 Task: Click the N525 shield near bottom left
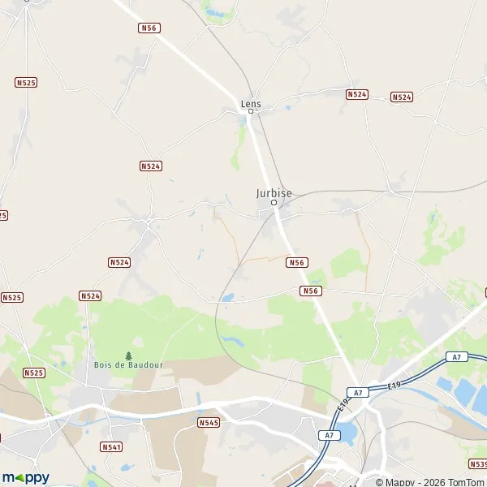34,373
